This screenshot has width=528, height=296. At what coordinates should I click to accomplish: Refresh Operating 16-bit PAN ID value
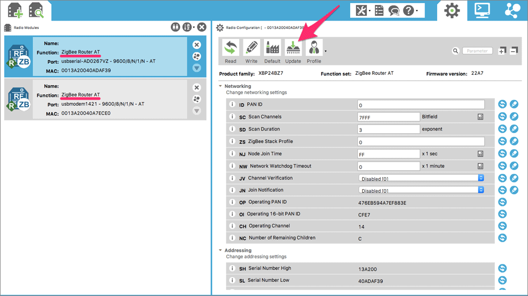pyautogui.click(x=503, y=214)
